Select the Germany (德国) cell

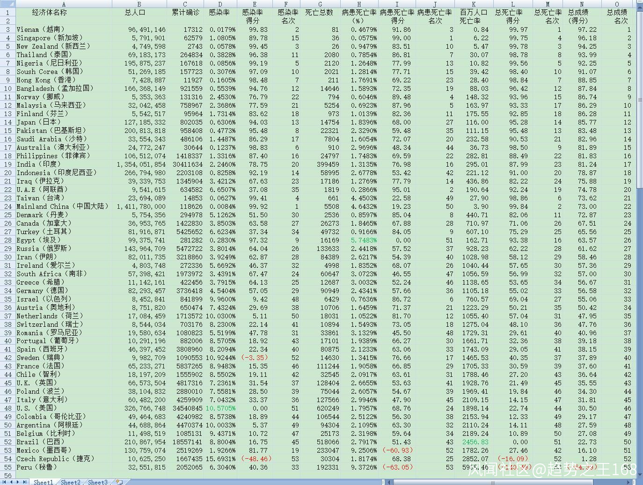point(64,291)
